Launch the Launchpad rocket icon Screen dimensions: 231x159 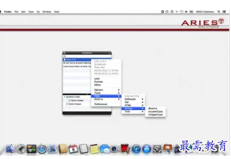(x=21, y=148)
